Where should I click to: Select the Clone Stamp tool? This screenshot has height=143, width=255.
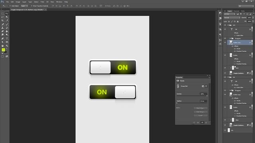pos(3,28)
